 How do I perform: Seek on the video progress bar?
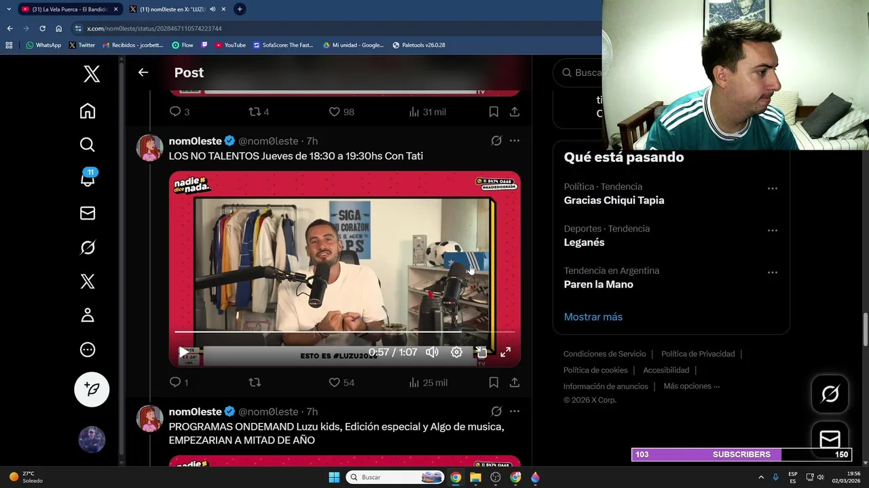[345, 332]
